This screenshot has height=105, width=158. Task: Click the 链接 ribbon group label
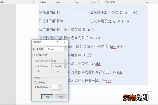pyautogui.click(x=77, y=2)
